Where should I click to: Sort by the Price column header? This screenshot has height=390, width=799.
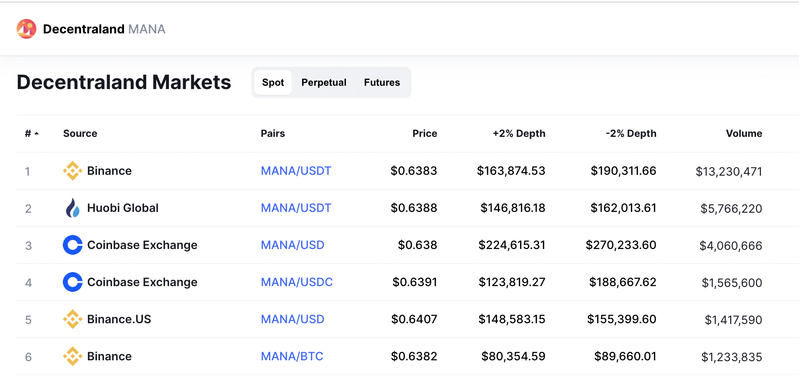pos(425,134)
